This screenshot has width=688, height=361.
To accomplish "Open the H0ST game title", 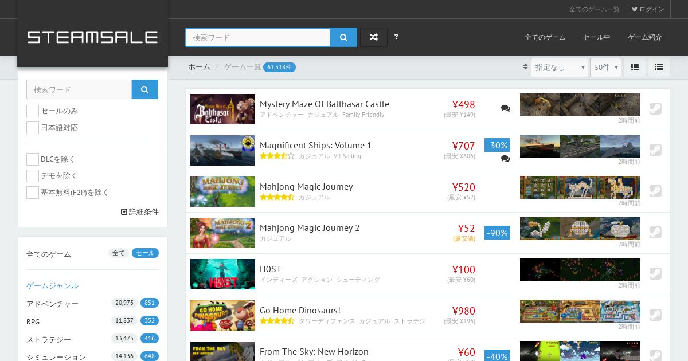I will [271, 269].
